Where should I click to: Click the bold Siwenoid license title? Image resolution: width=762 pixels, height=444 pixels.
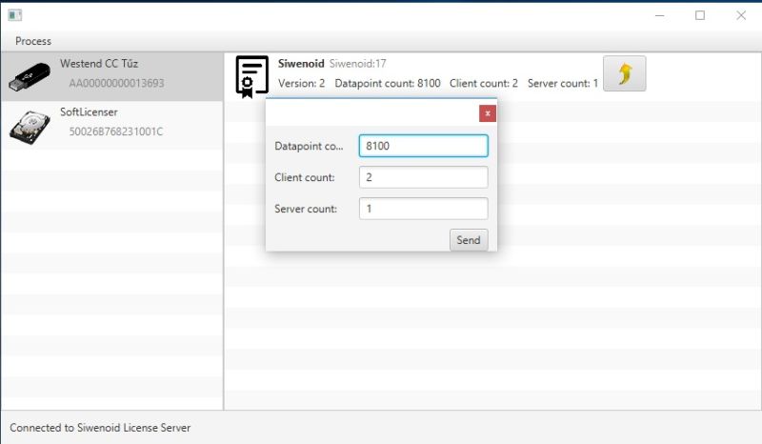point(301,64)
